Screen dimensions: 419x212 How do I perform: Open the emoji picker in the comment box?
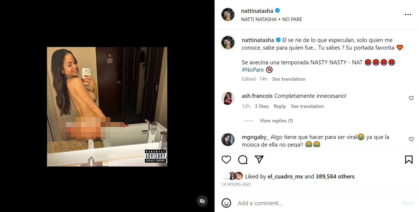pos(226,203)
